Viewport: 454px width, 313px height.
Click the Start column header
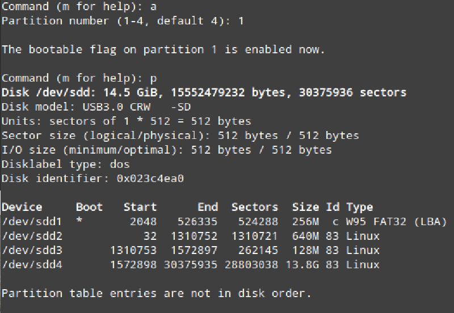(140, 207)
